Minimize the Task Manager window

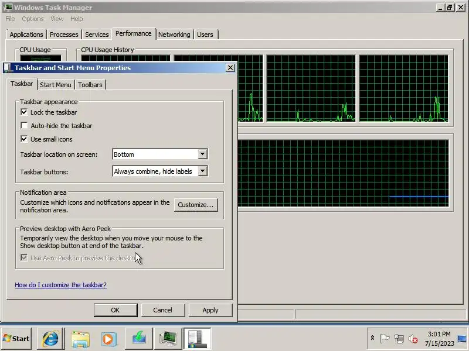(440, 8)
